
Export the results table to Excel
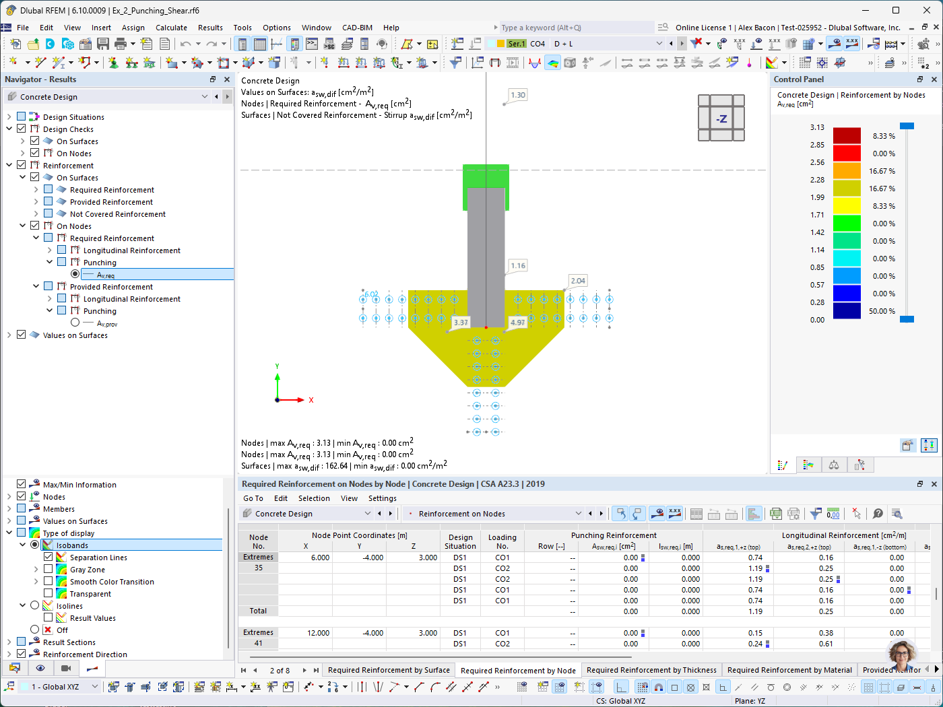[x=775, y=513]
